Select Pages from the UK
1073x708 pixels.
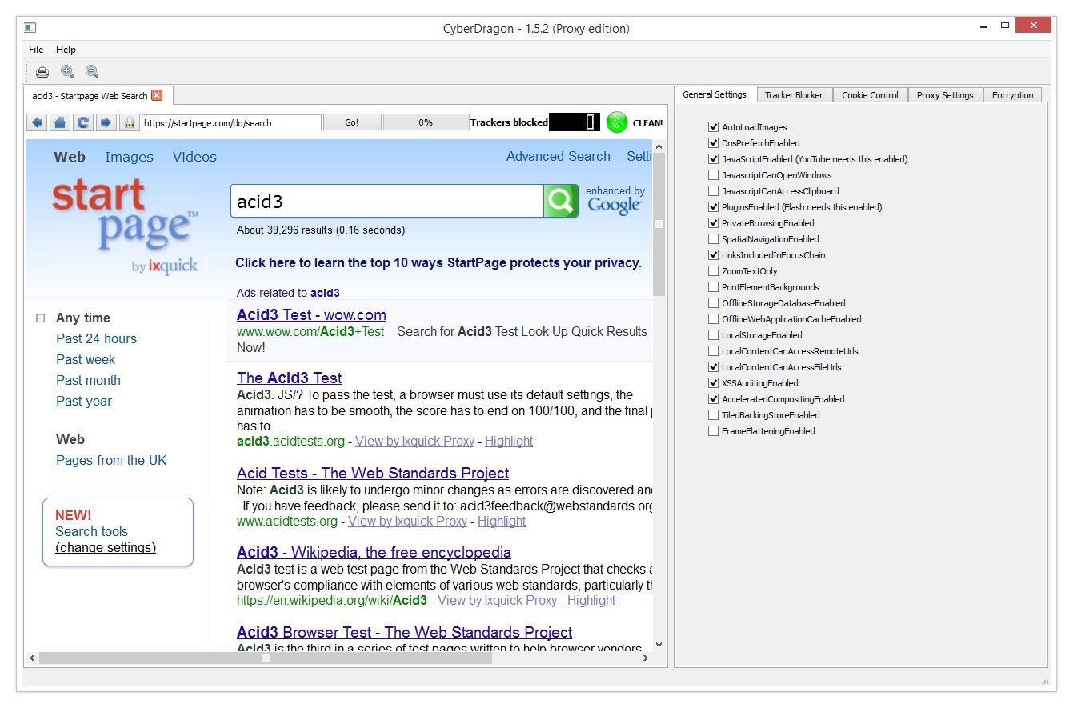(111, 461)
